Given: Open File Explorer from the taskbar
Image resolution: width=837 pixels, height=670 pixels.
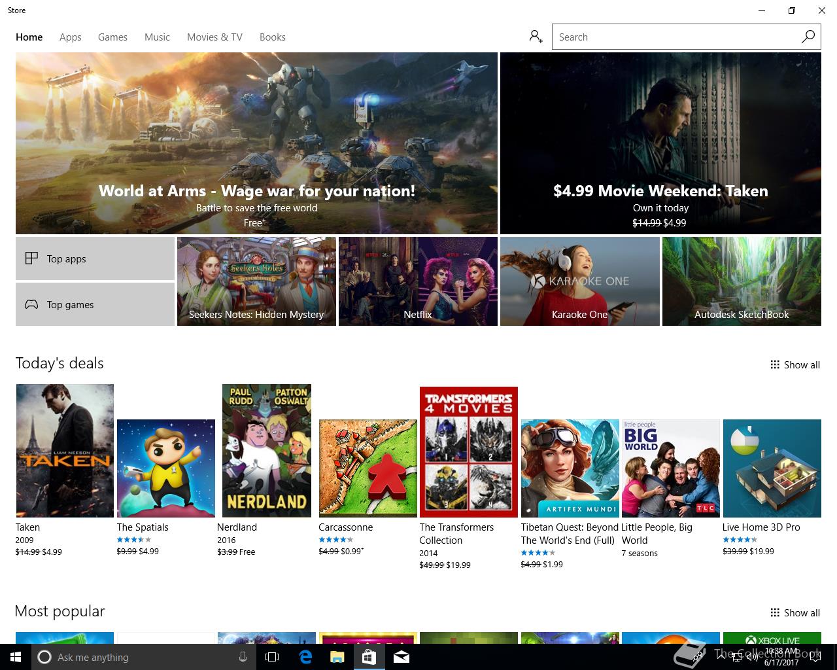Looking at the screenshot, I should coord(337,657).
